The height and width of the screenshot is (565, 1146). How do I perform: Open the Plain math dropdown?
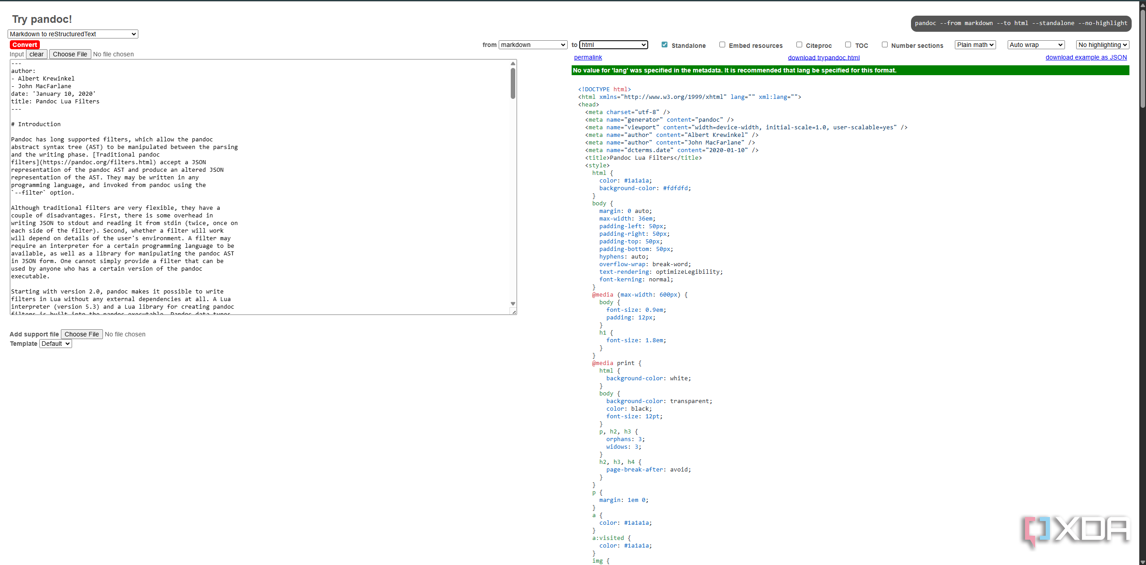975,45
